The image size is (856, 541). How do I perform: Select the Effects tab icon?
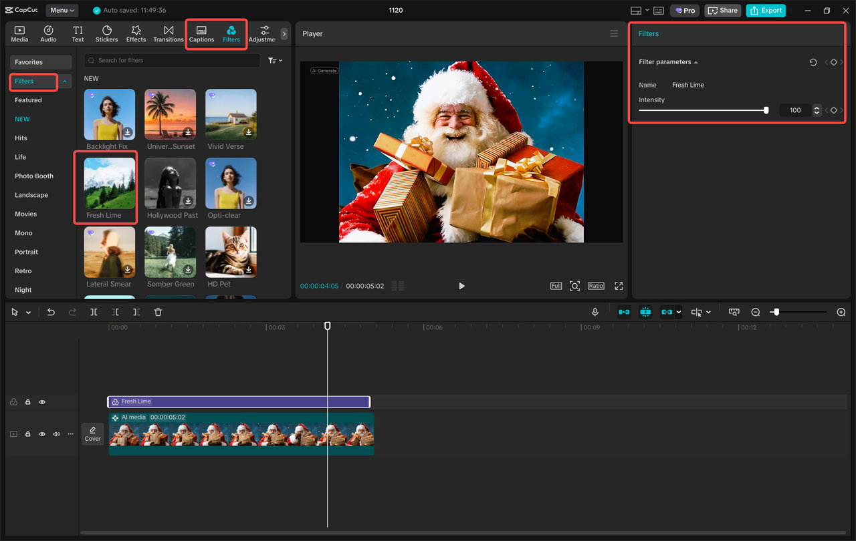coord(136,33)
